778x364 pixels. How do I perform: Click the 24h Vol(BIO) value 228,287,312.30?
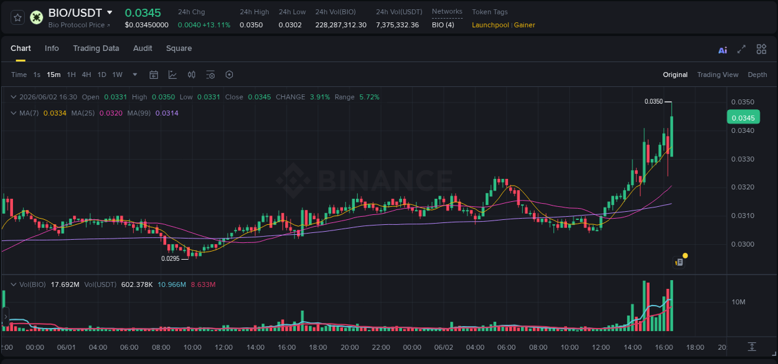pos(341,25)
